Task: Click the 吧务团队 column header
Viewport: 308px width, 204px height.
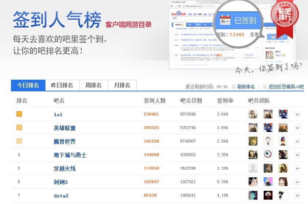Action: [259, 101]
